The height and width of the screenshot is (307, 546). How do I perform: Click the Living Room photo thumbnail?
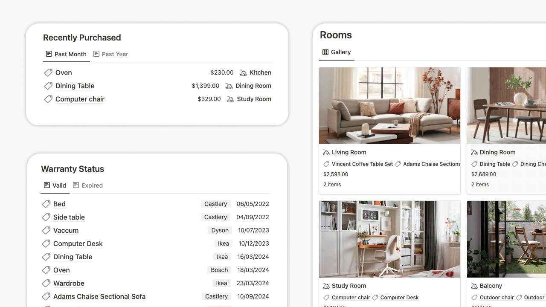coord(389,105)
